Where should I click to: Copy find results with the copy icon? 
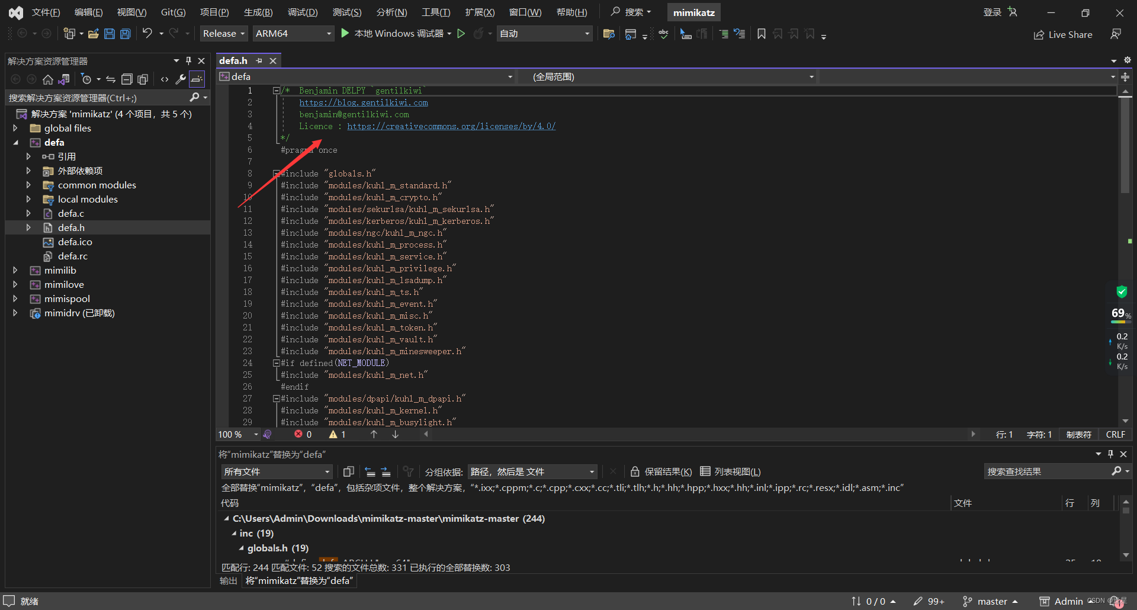click(x=348, y=472)
